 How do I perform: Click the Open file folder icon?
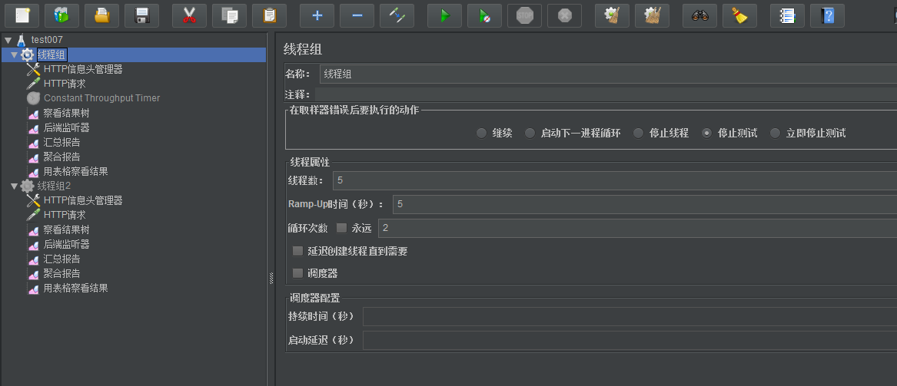pyautogui.click(x=101, y=15)
